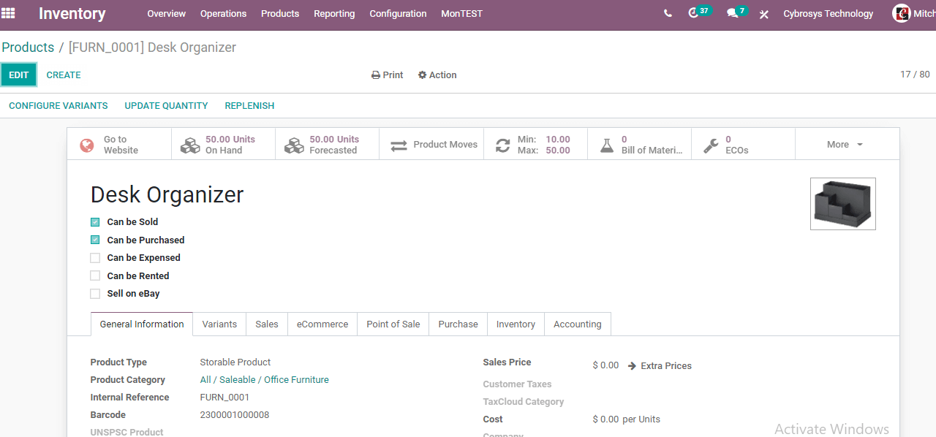Click the 17 / 80 record pager
The width and height of the screenshot is (936, 437).
[915, 75]
